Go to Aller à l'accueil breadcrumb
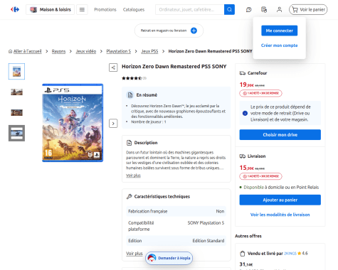 [27, 51]
